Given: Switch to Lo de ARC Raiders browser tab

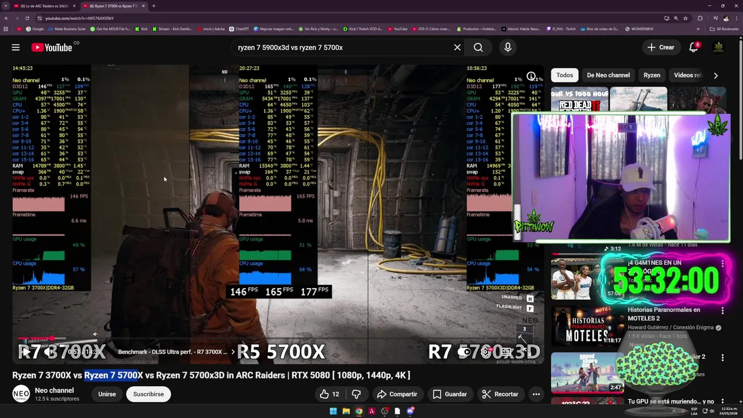Looking at the screenshot, I should (44, 6).
